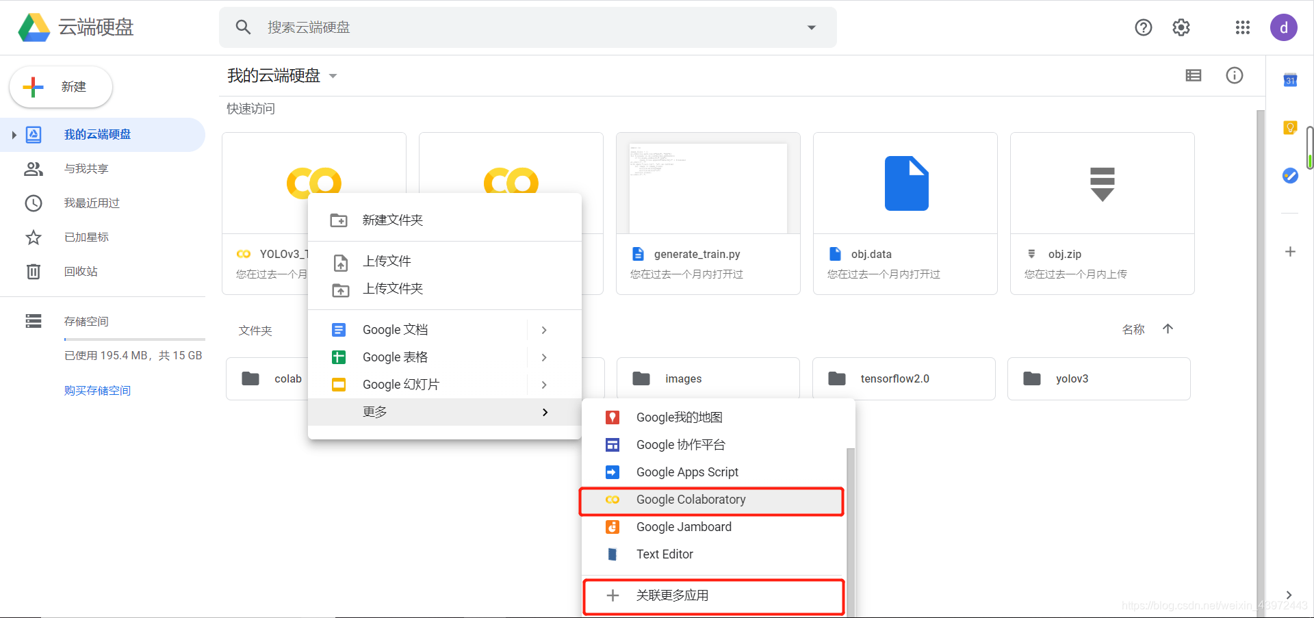Click the search magnifier icon

click(243, 27)
